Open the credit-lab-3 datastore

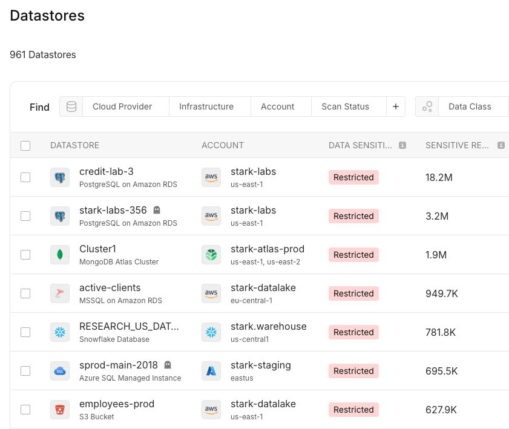(107, 171)
